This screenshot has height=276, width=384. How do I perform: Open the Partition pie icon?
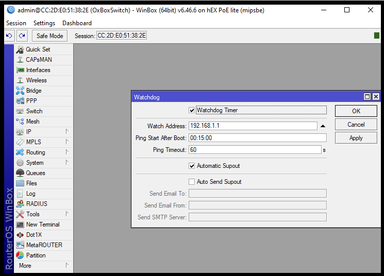20,255
